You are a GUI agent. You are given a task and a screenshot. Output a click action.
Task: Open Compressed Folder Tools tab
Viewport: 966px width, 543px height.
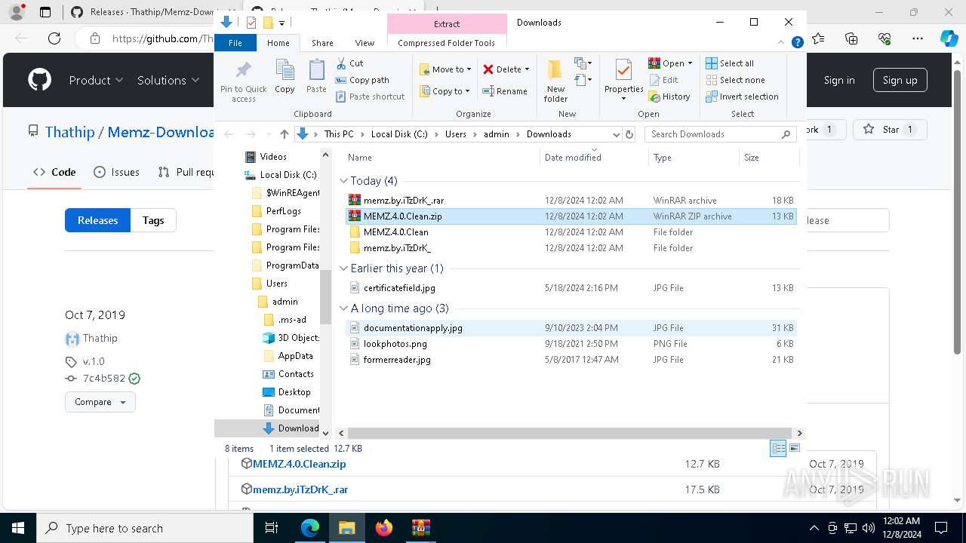(x=446, y=43)
